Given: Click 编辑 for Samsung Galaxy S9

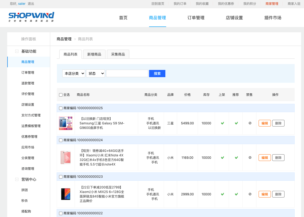Looking at the screenshot, I should 265,123.
